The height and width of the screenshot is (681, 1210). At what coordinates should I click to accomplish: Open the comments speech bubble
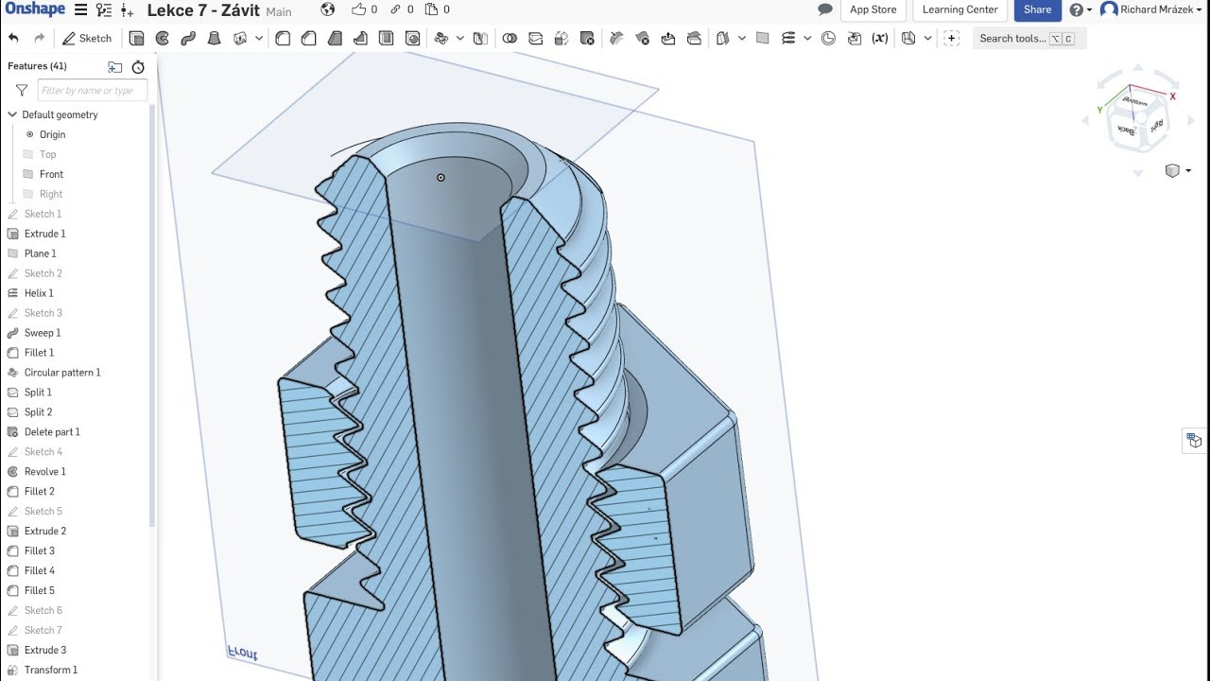coord(825,9)
